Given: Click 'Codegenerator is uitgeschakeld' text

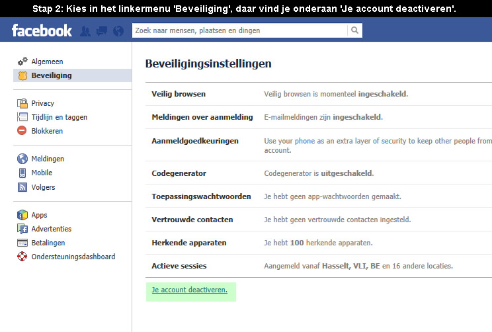Looking at the screenshot, I should (x=319, y=173).
